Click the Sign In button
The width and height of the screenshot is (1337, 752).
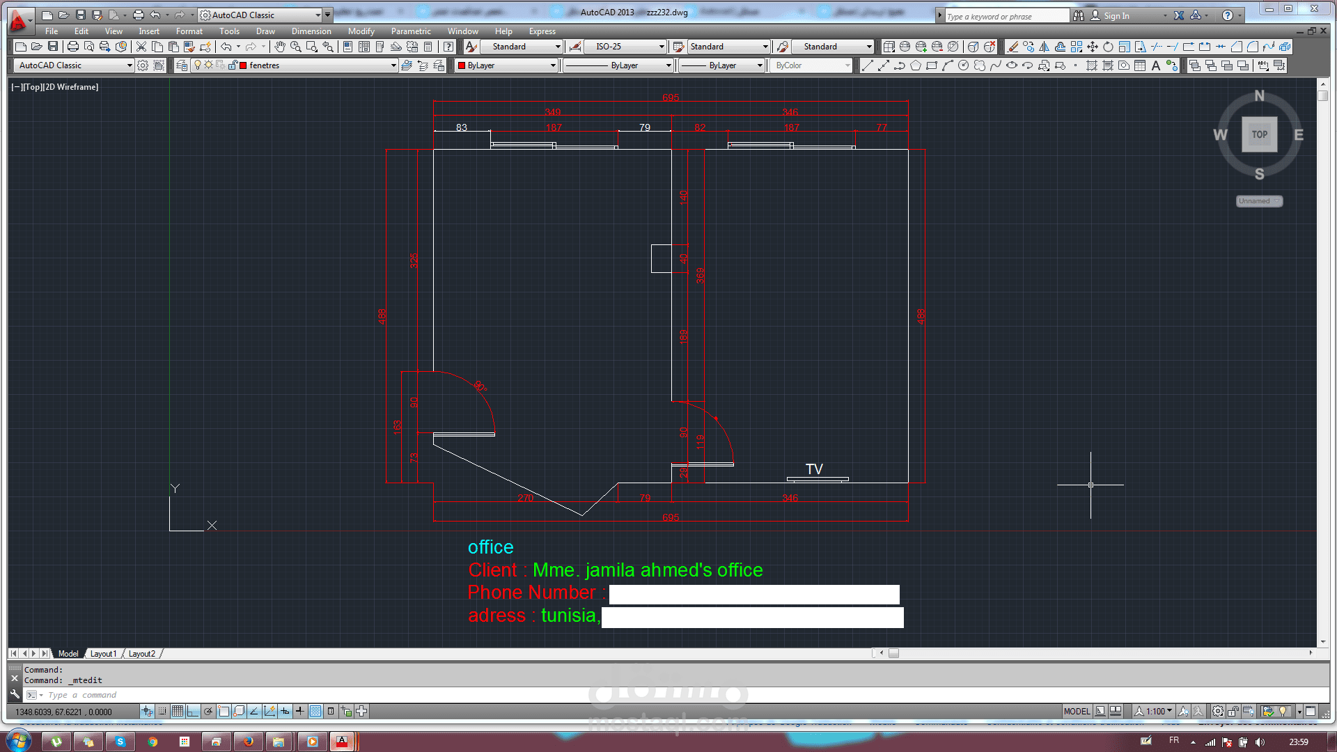(1116, 15)
